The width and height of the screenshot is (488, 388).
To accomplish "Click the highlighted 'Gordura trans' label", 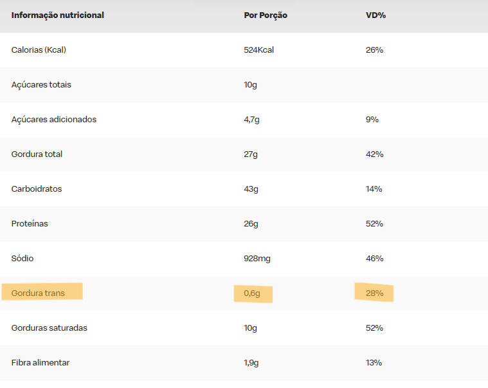I will [x=38, y=293].
